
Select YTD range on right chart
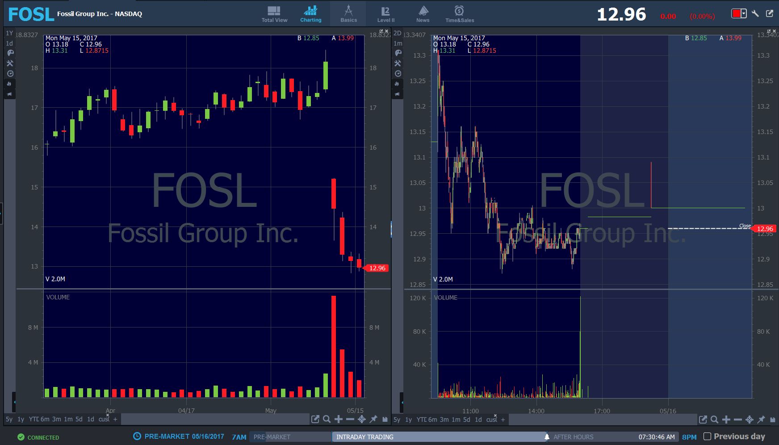pyautogui.click(x=422, y=419)
